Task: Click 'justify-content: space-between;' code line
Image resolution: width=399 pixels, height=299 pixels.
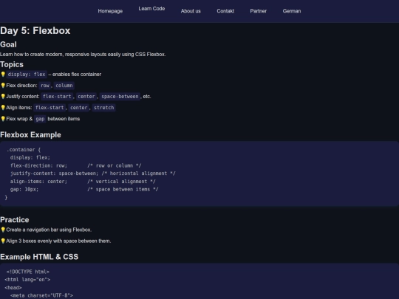Action: (x=54, y=173)
